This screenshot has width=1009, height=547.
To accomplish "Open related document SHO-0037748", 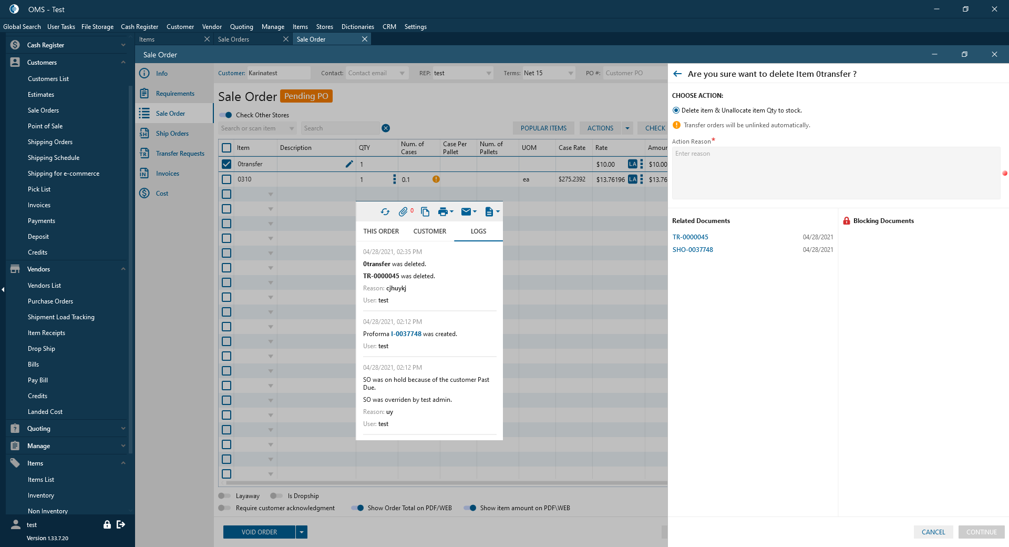I will click(693, 250).
